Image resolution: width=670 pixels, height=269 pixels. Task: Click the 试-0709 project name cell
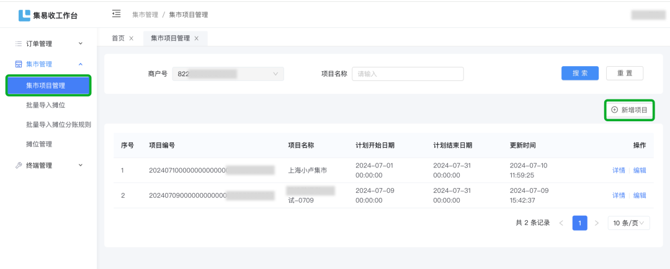[301, 200]
